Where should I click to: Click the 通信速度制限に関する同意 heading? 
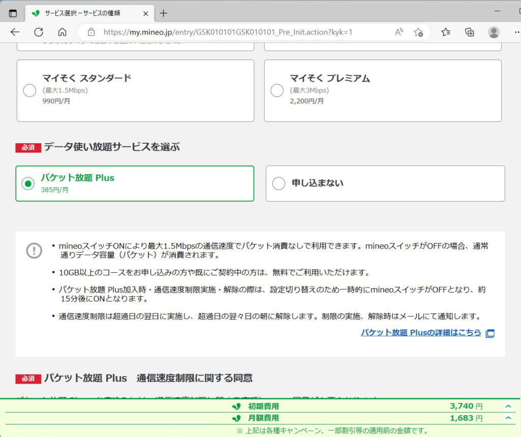(194, 378)
